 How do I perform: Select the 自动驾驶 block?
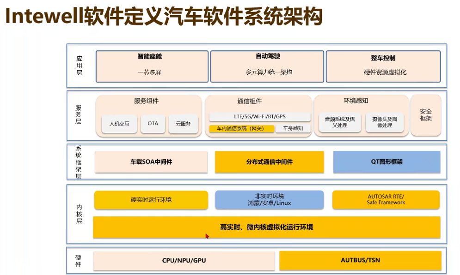pyautogui.click(x=267, y=66)
